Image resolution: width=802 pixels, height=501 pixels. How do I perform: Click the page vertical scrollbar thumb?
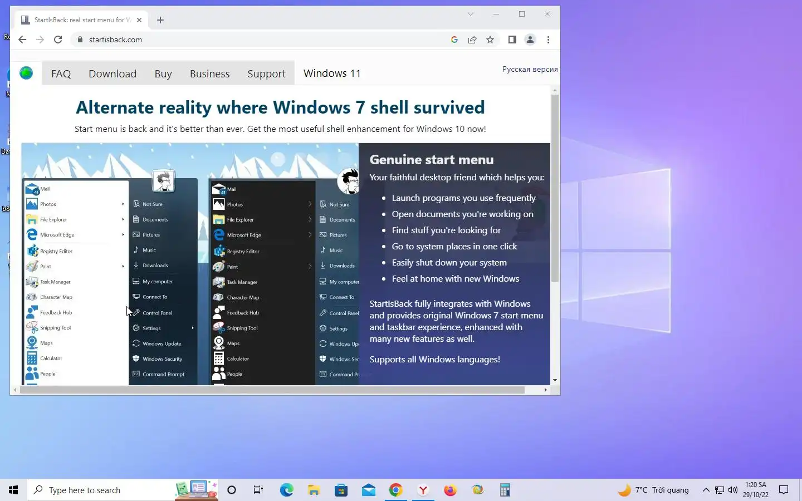coord(555,188)
